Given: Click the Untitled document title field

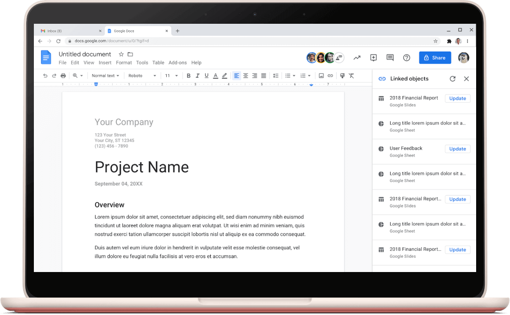Looking at the screenshot, I should (84, 54).
